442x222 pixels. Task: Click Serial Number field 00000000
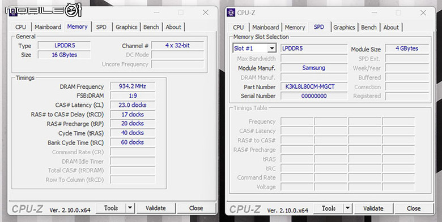coord(314,96)
